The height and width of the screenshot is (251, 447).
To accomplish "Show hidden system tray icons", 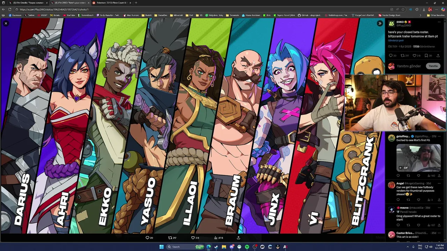I will click(x=408, y=247).
